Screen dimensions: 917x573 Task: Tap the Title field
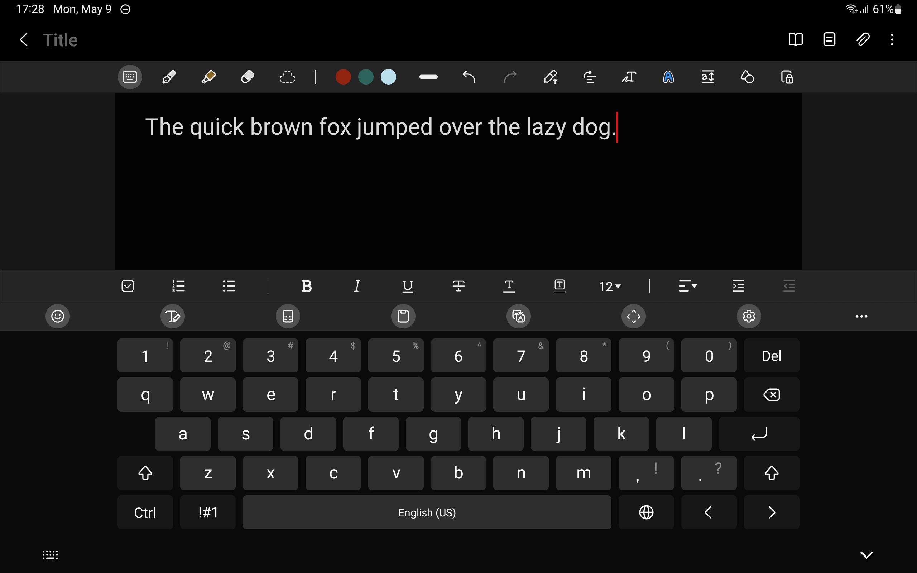coord(60,40)
